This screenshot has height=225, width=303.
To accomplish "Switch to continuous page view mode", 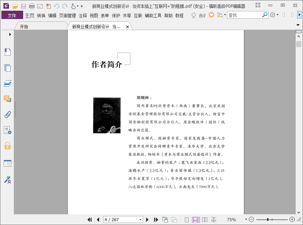I will click(196, 219).
